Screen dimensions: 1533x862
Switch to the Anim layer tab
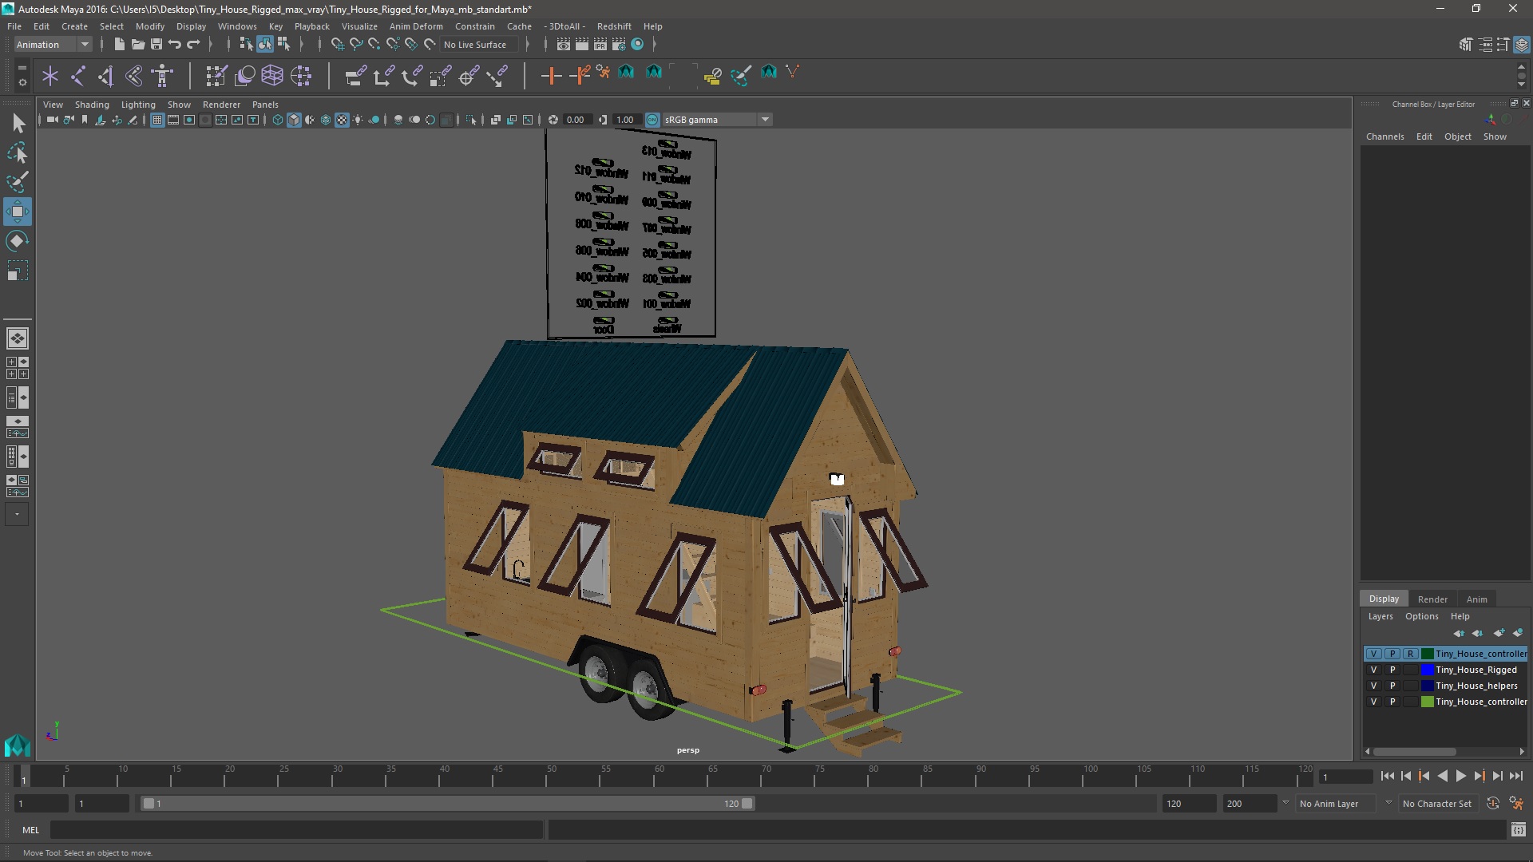1477,599
